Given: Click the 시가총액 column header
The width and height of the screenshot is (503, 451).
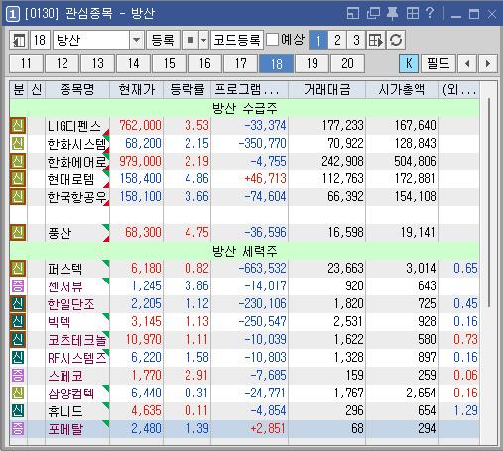Looking at the screenshot, I should point(402,90).
